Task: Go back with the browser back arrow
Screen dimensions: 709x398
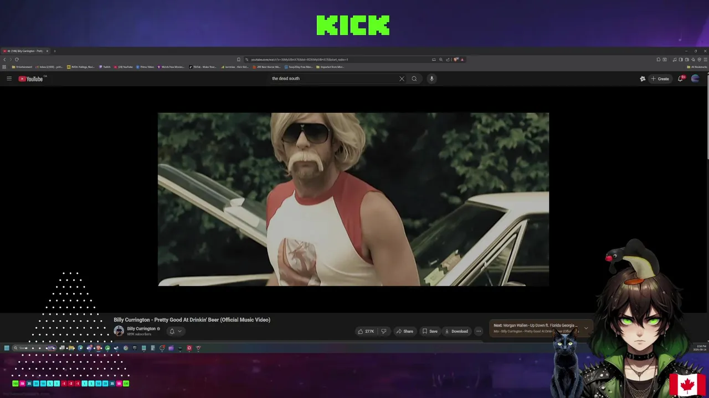Action: click(x=4, y=59)
